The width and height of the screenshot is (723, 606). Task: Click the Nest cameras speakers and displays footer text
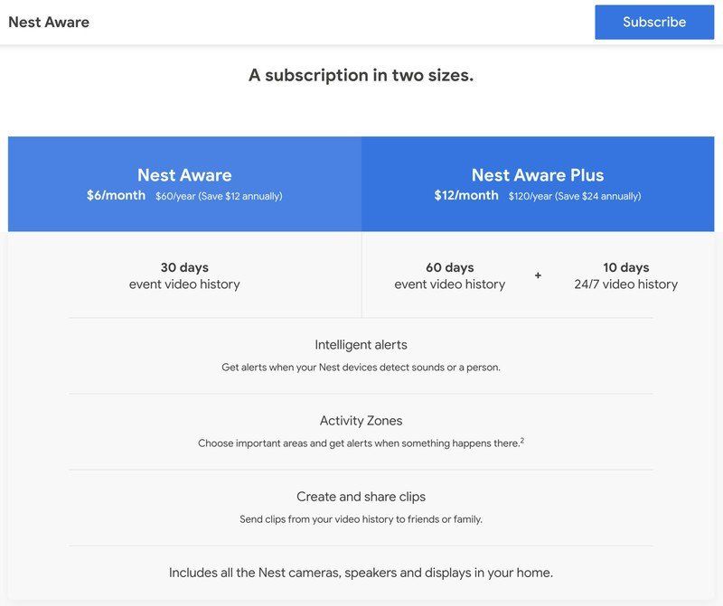(362, 573)
